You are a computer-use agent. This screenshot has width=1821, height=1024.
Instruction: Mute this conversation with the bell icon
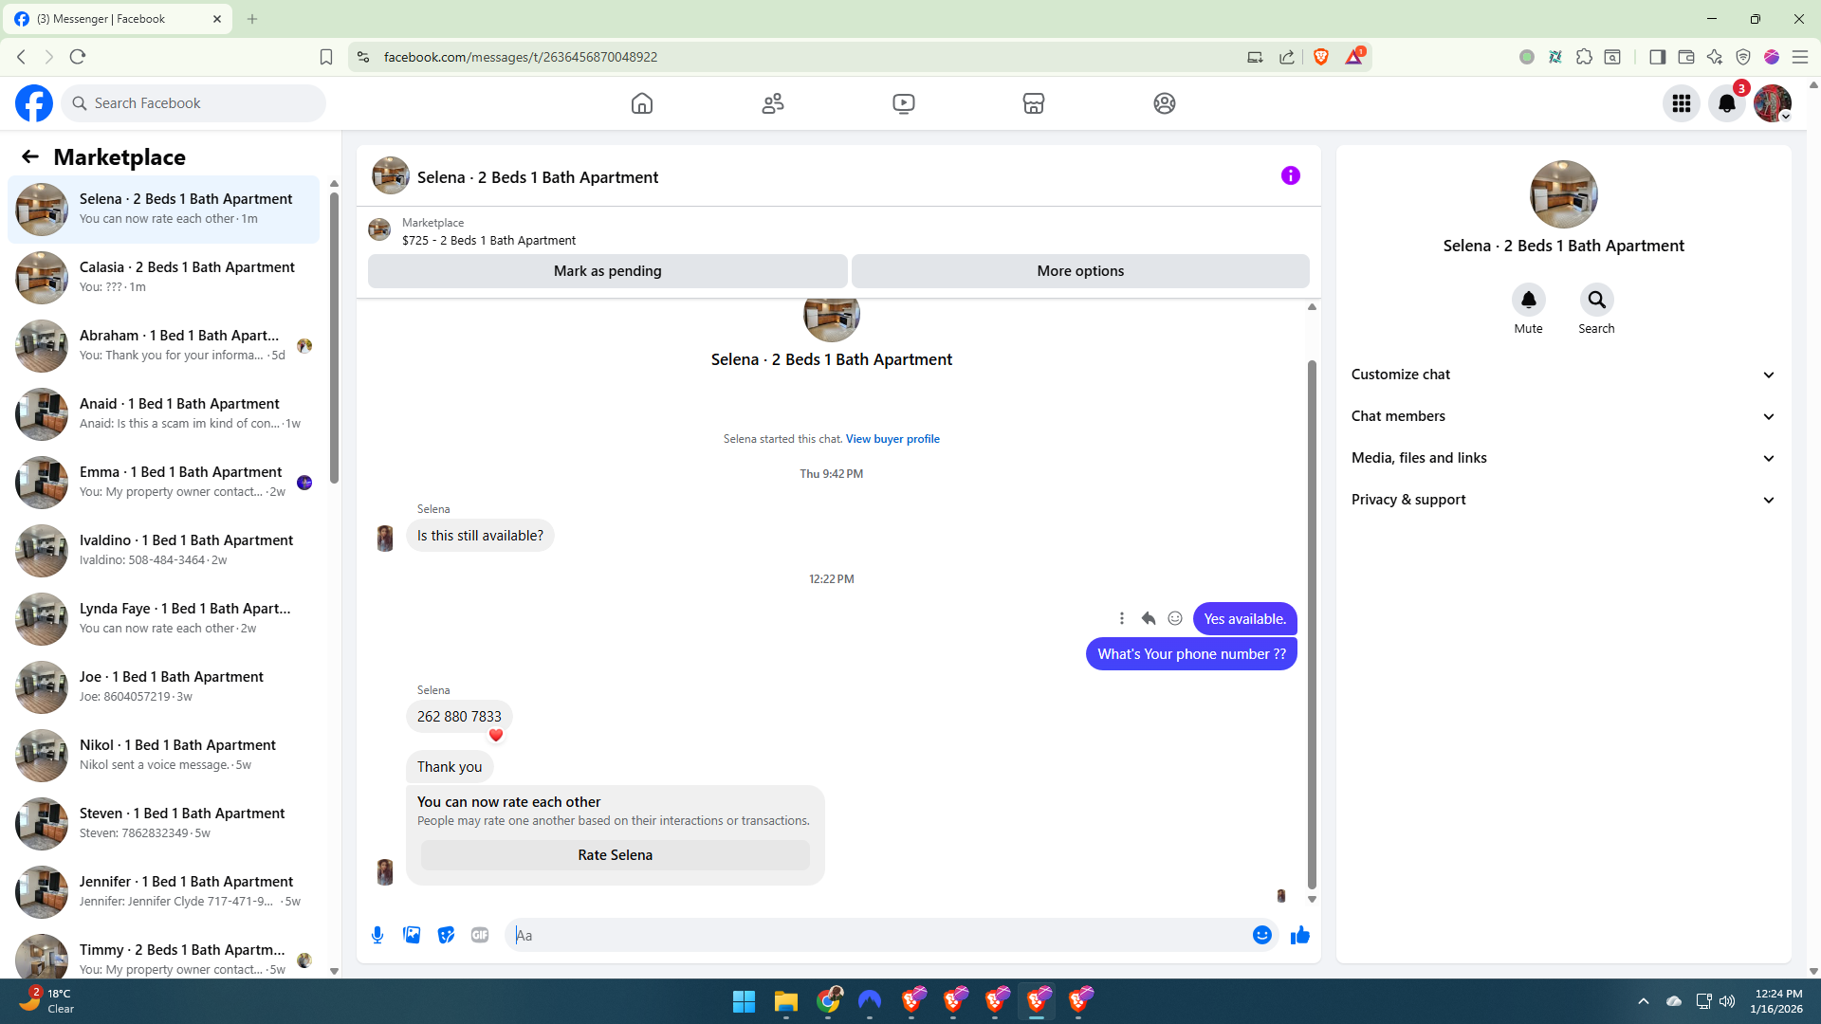click(x=1528, y=300)
